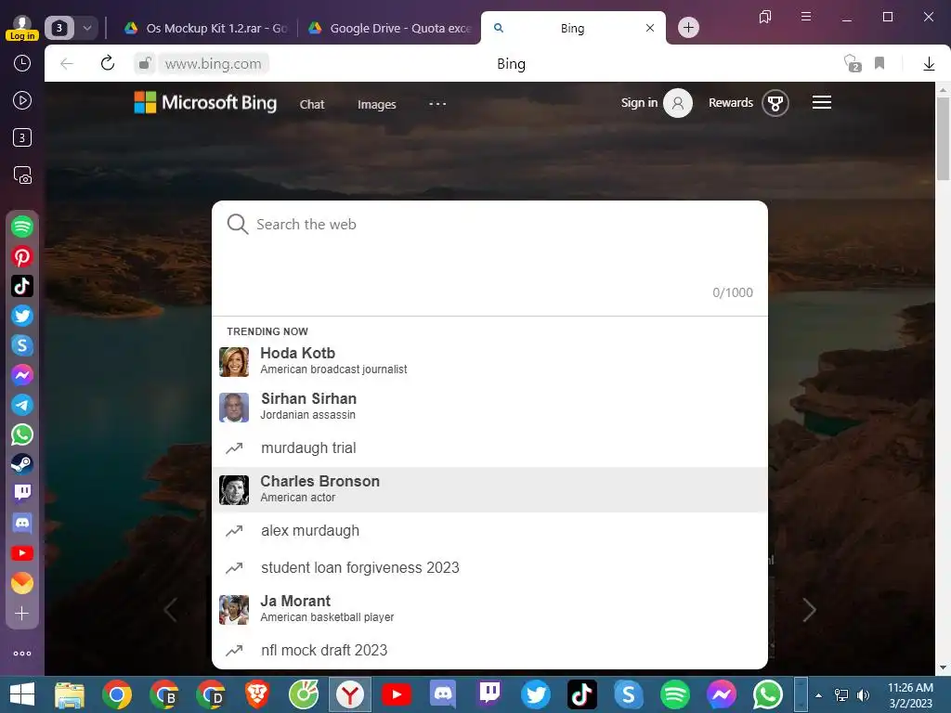Open TikTok from the sidebar
951x713 pixels.
click(22, 286)
